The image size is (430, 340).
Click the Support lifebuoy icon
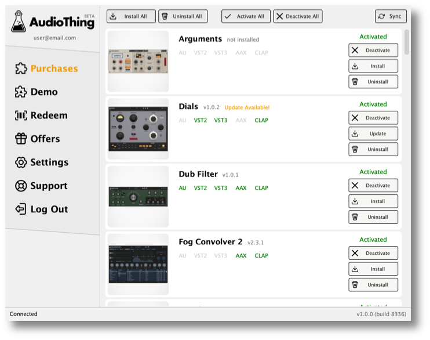tap(21, 186)
